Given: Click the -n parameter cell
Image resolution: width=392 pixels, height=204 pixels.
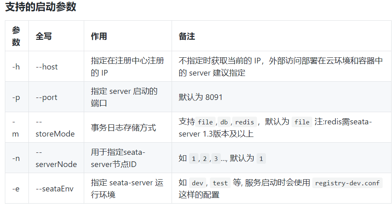Looking at the screenshot, I should point(17,158).
